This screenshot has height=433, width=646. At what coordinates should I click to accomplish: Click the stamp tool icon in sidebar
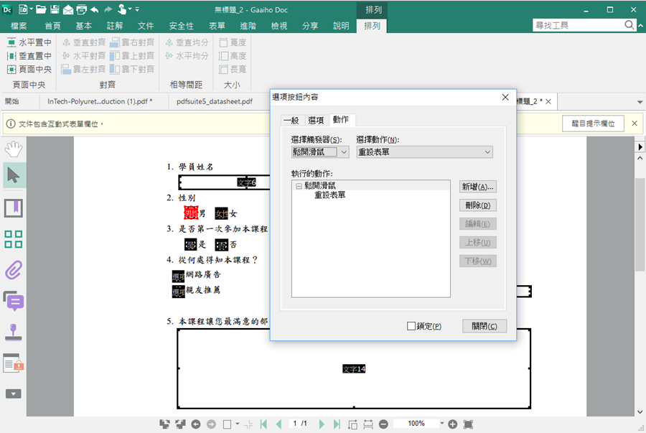click(x=13, y=332)
